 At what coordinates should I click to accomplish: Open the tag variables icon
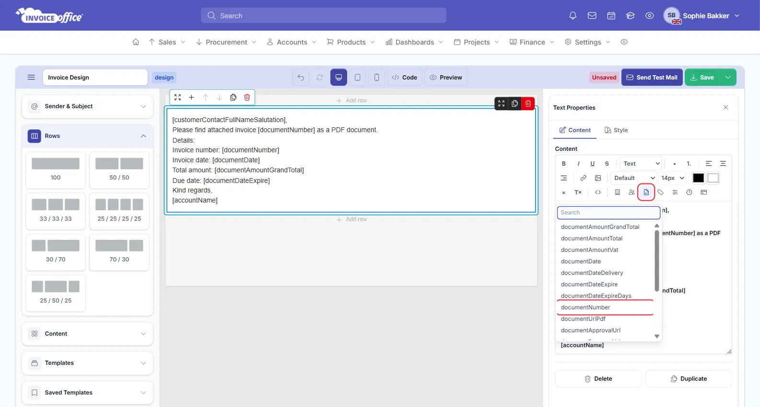pyautogui.click(x=661, y=192)
